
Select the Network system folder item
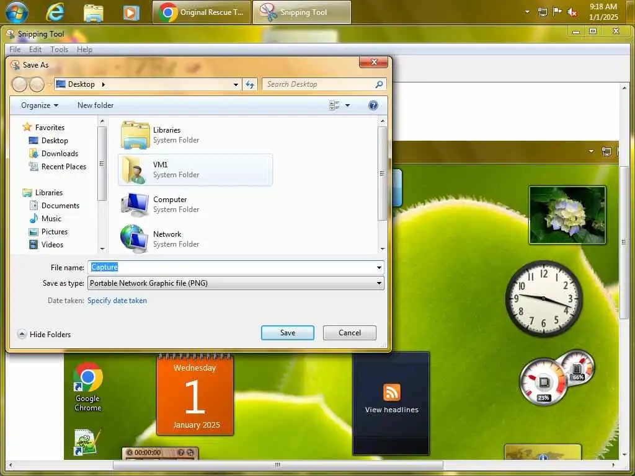click(x=195, y=239)
